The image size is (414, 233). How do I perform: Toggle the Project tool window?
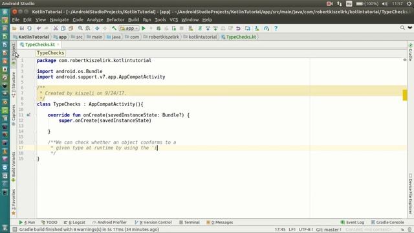[x=14, y=54]
